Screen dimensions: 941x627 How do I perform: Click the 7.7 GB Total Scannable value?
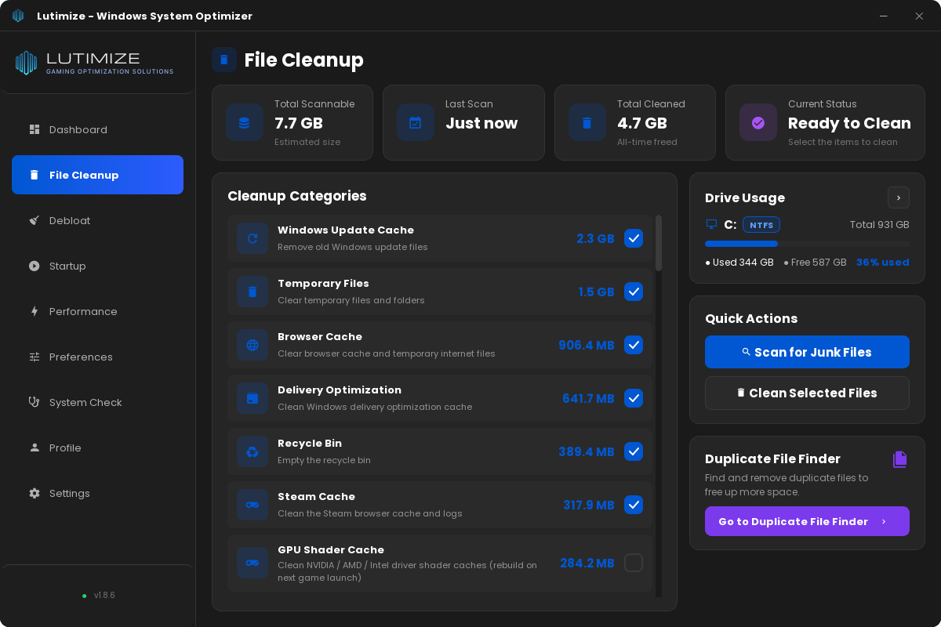pyautogui.click(x=299, y=123)
